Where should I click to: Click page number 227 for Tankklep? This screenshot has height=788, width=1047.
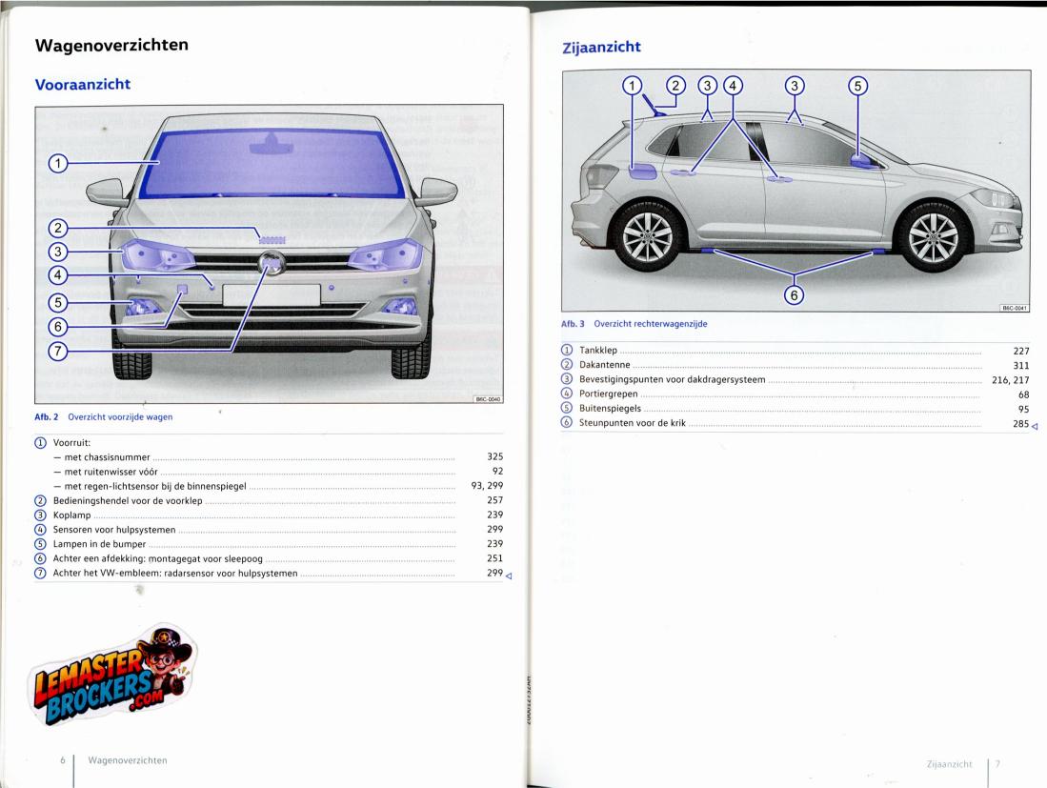[1021, 351]
